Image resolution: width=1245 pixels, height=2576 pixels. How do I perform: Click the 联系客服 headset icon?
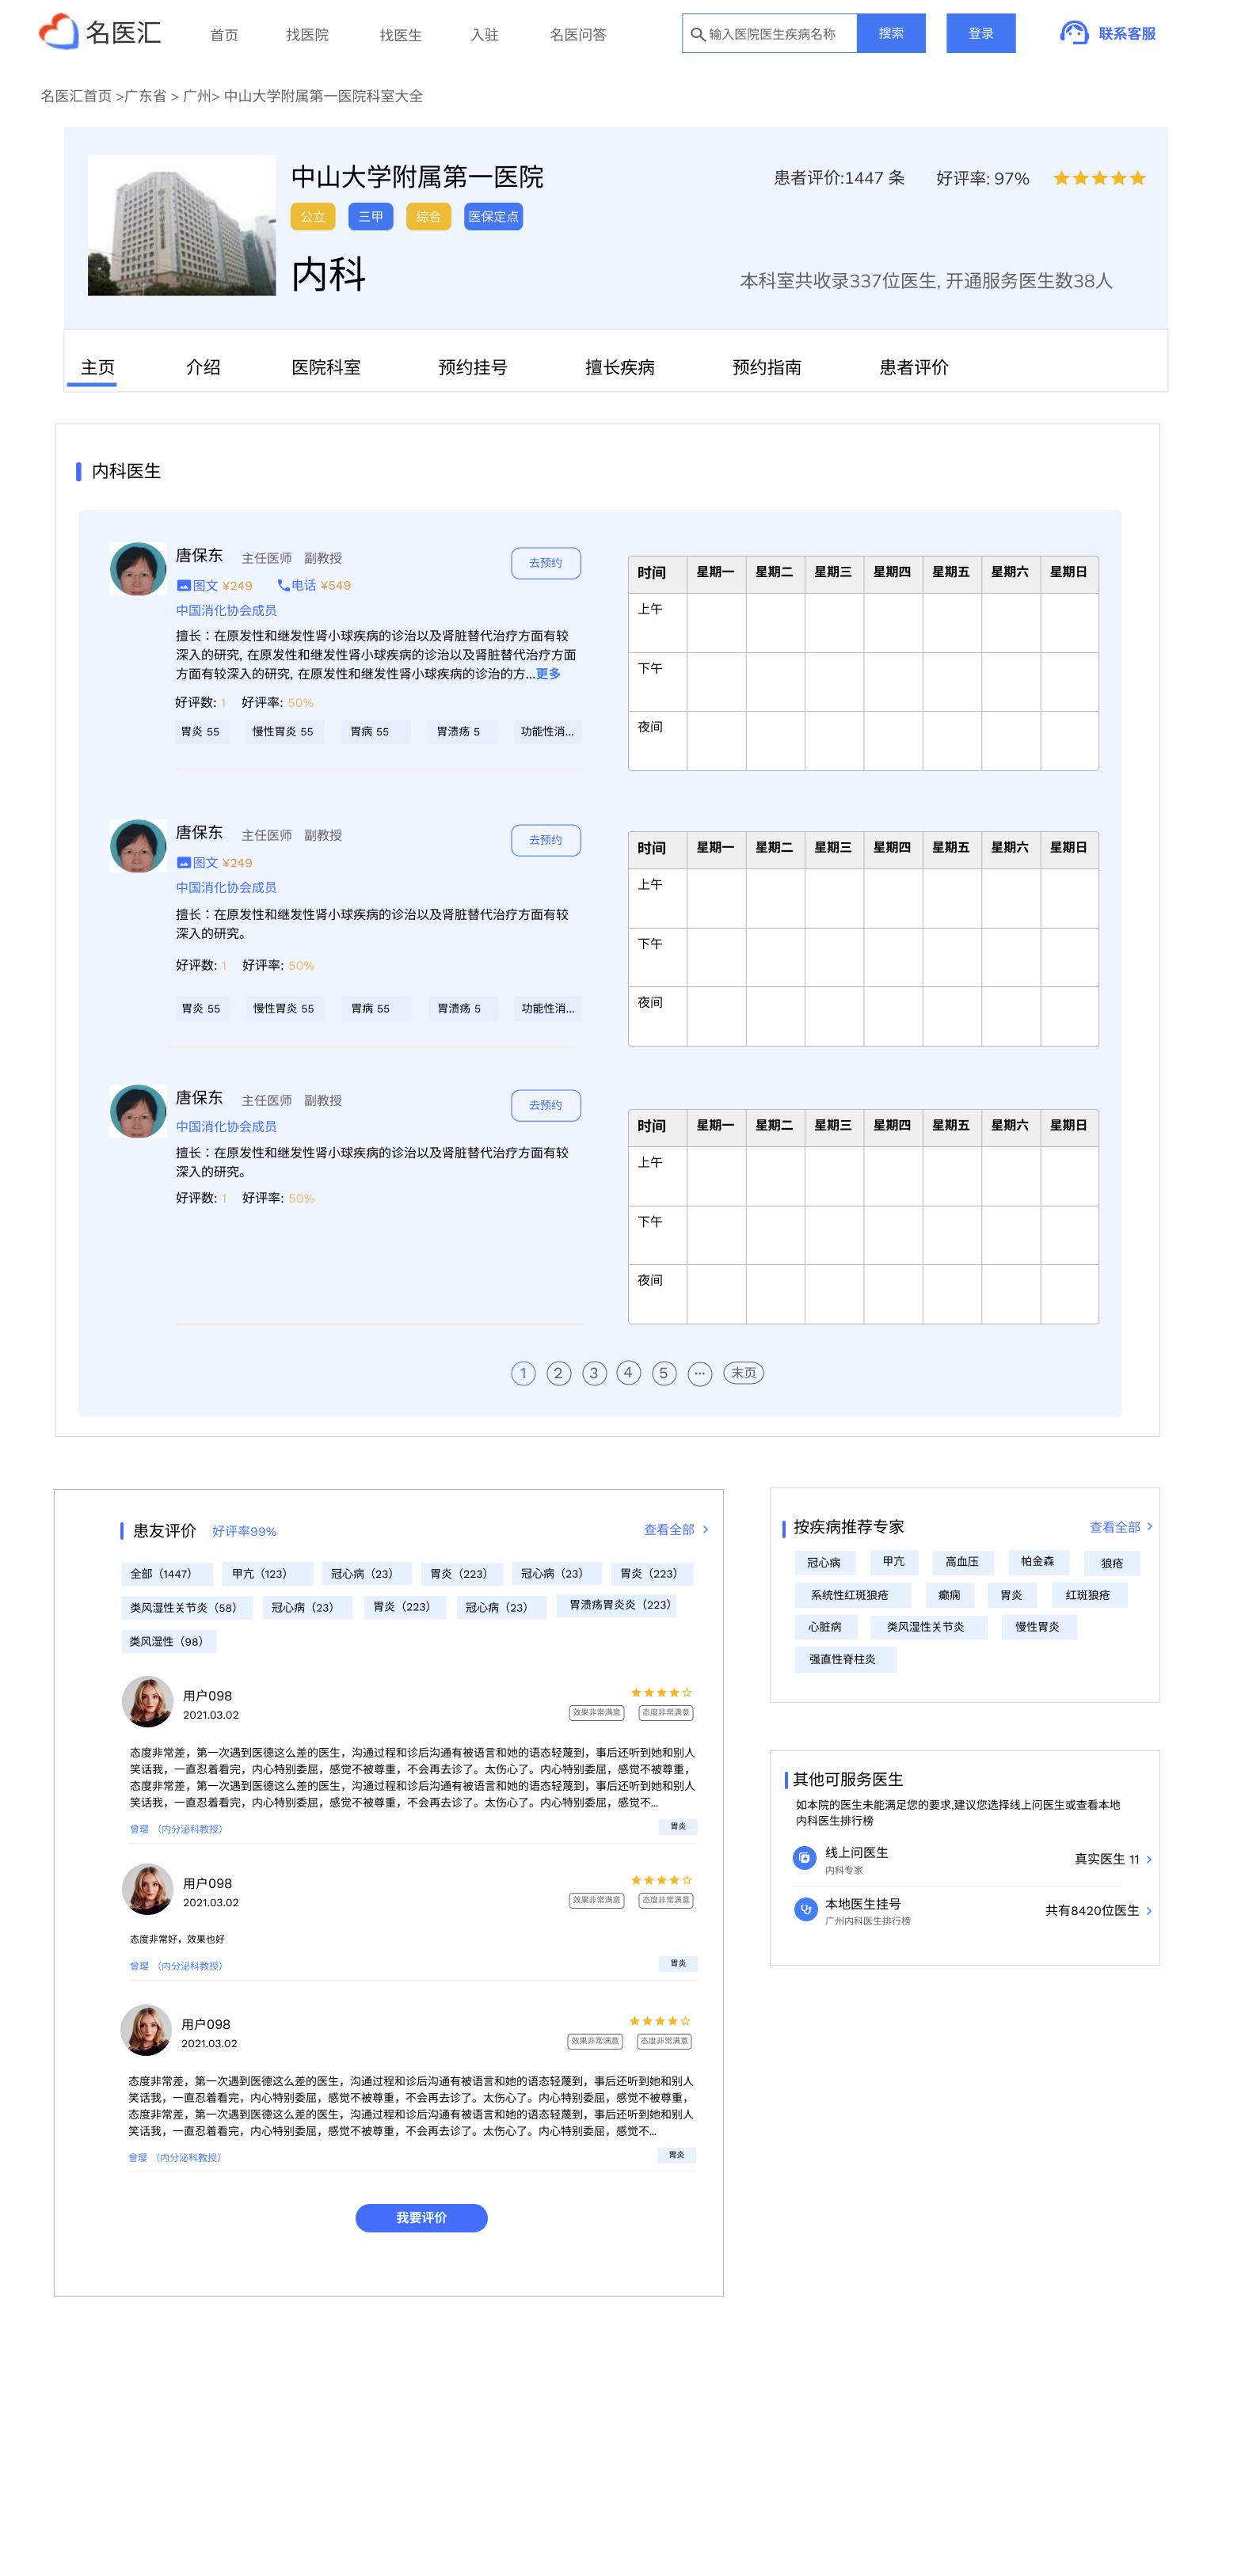tap(1073, 33)
